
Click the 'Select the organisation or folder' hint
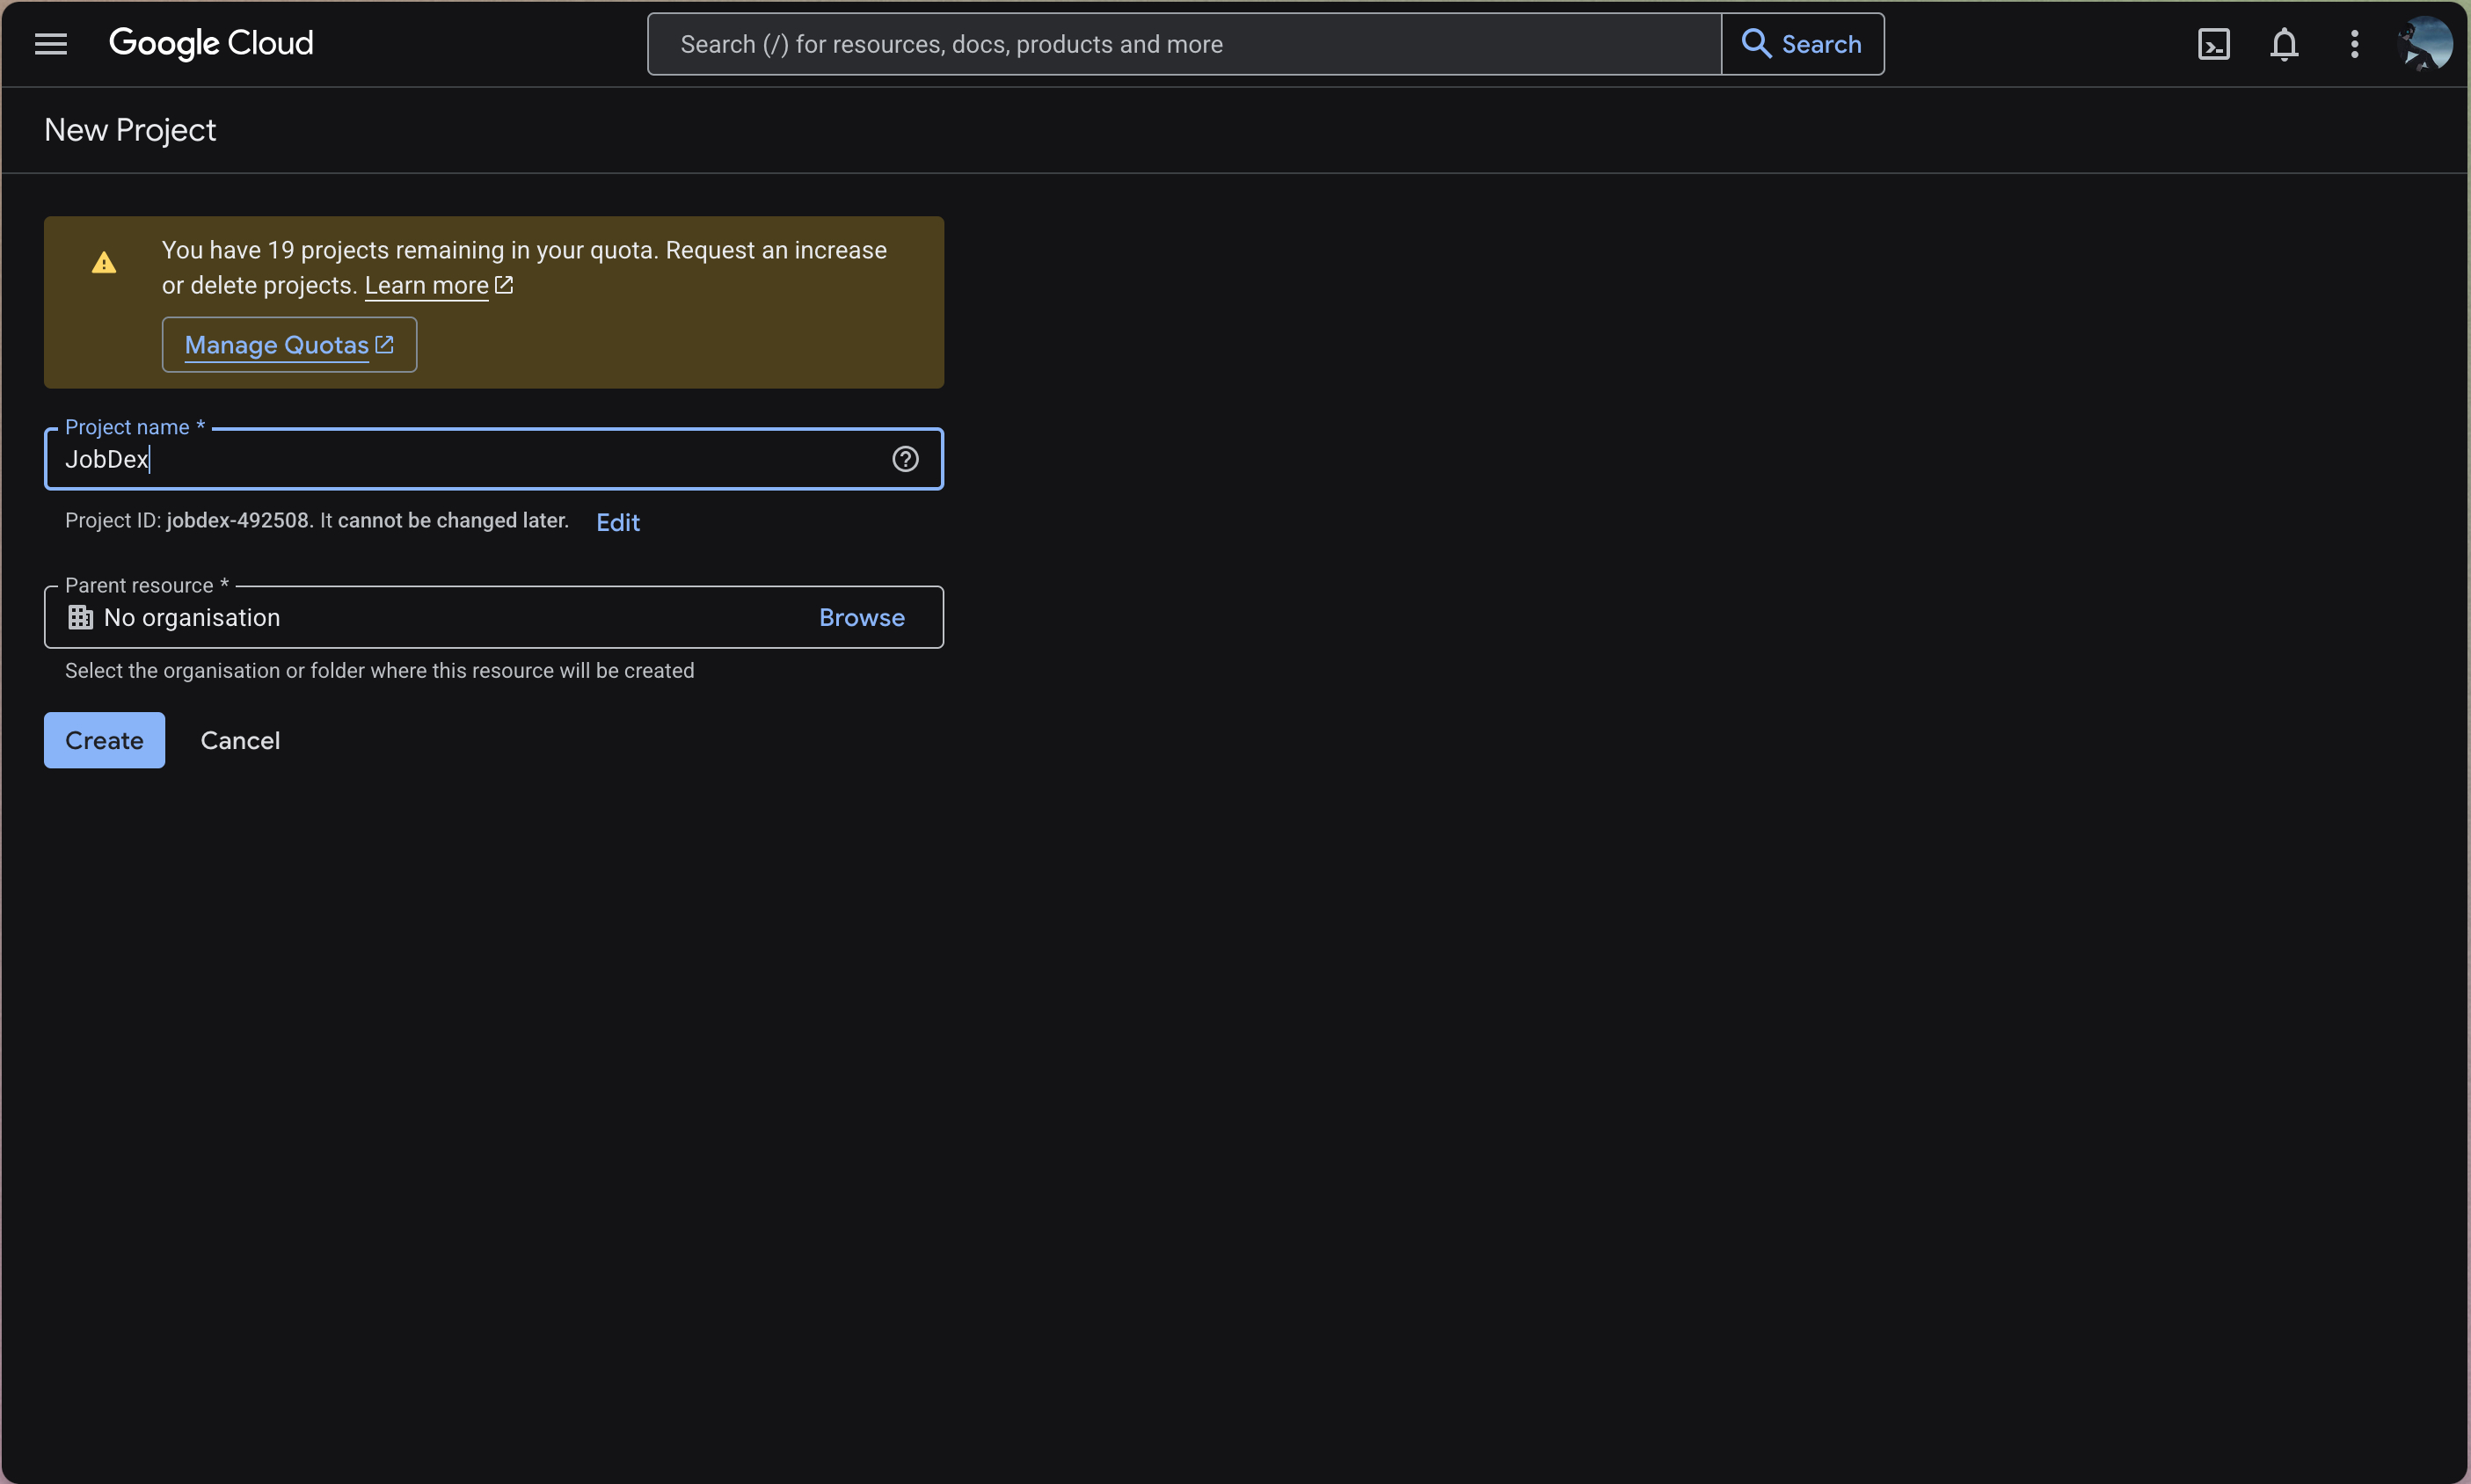coord(379,670)
